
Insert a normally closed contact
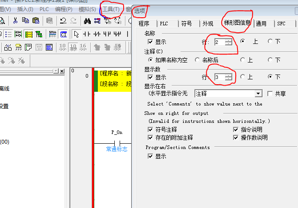pos(97,34)
